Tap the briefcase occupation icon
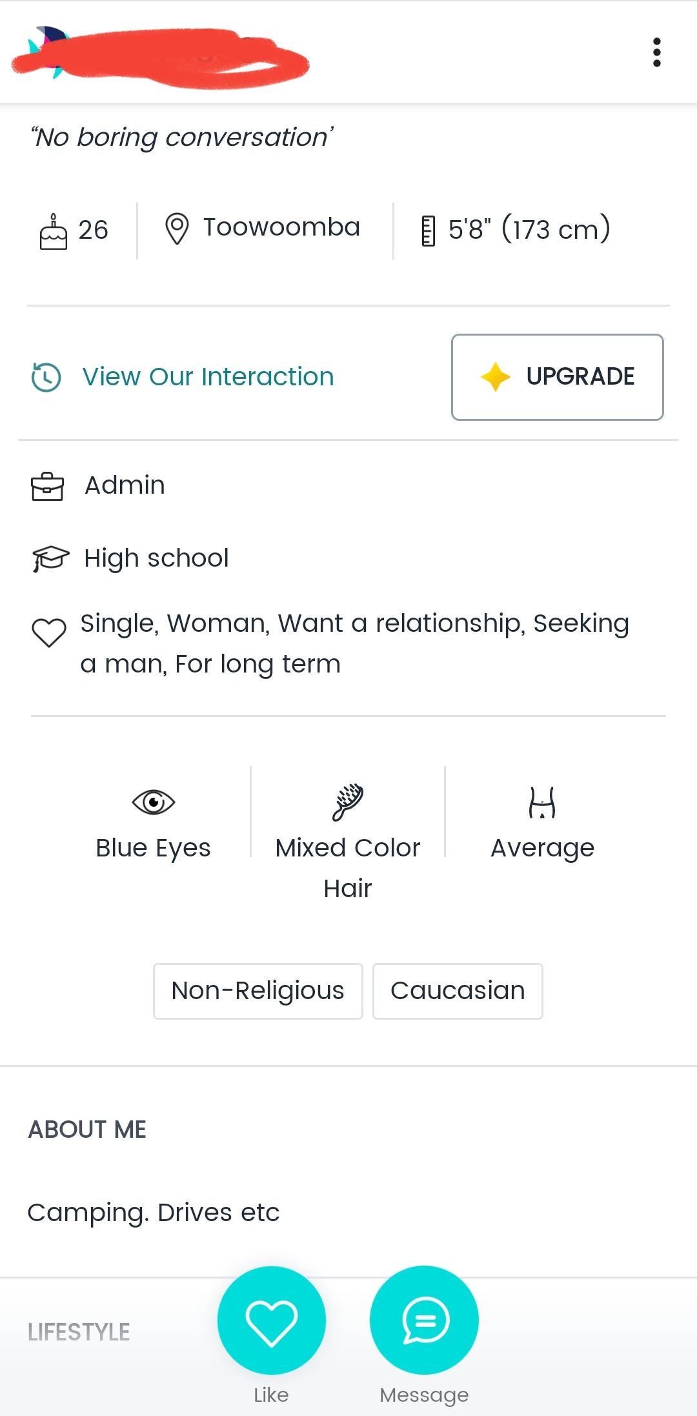This screenshot has height=1416, width=697. click(48, 487)
